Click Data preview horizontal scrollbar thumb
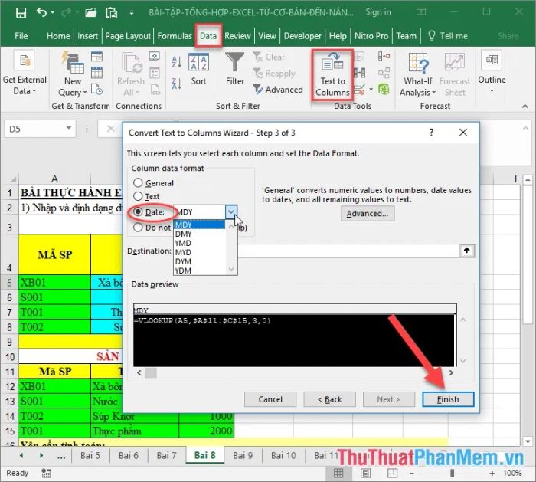Image resolution: width=536 pixels, height=482 pixels. 151,372
